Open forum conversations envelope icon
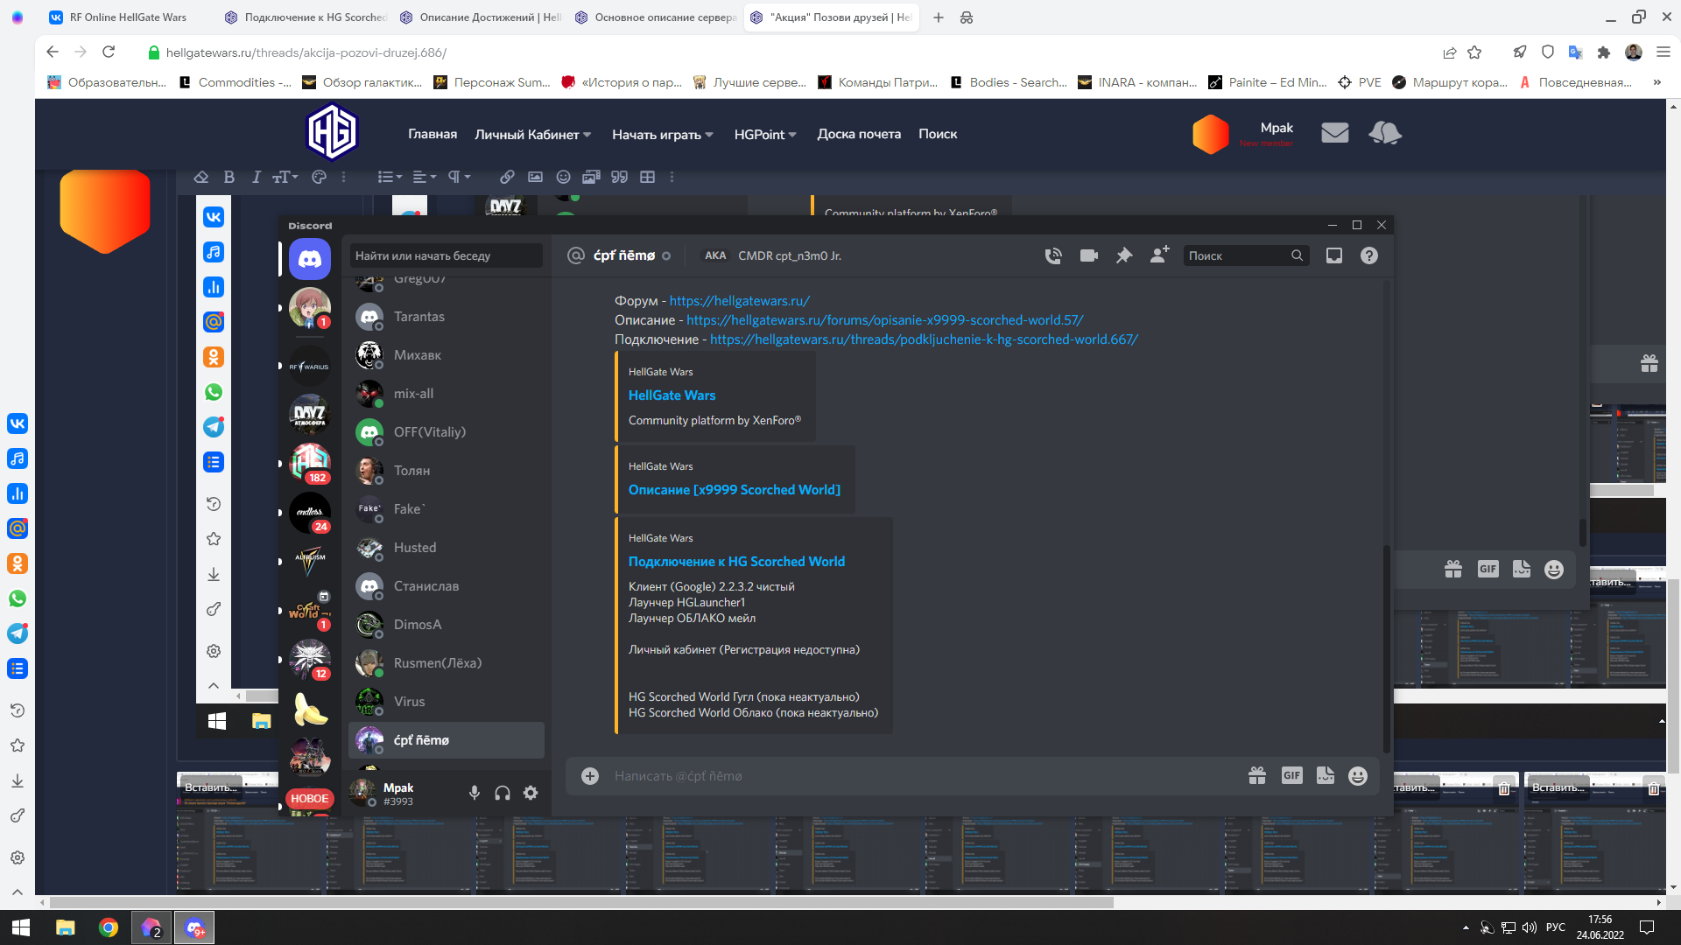 click(x=1334, y=133)
